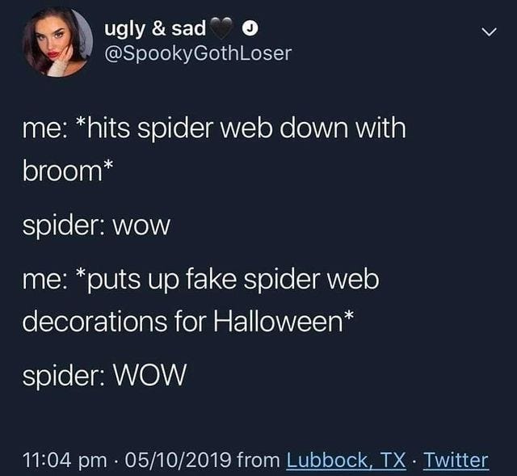Click the Twitter source link

[456, 460]
